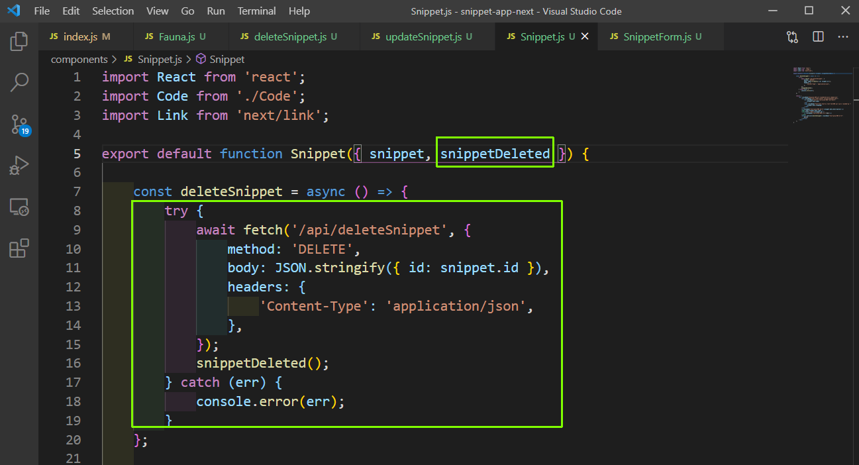859x465 pixels.
Task: Switch to the index.js tab
Action: click(86, 37)
